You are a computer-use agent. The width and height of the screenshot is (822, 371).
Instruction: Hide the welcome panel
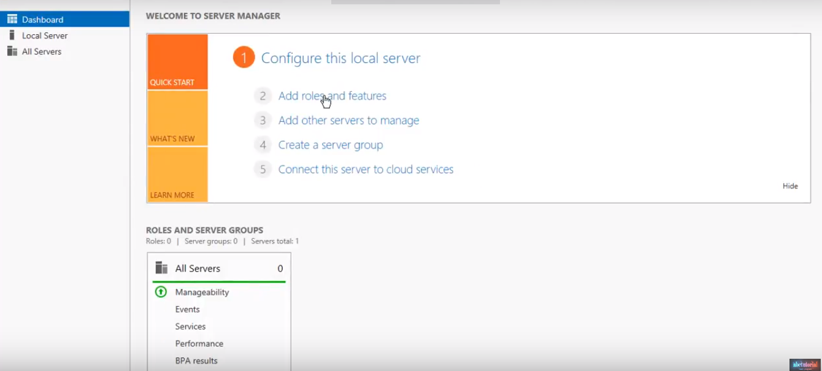[x=790, y=186]
